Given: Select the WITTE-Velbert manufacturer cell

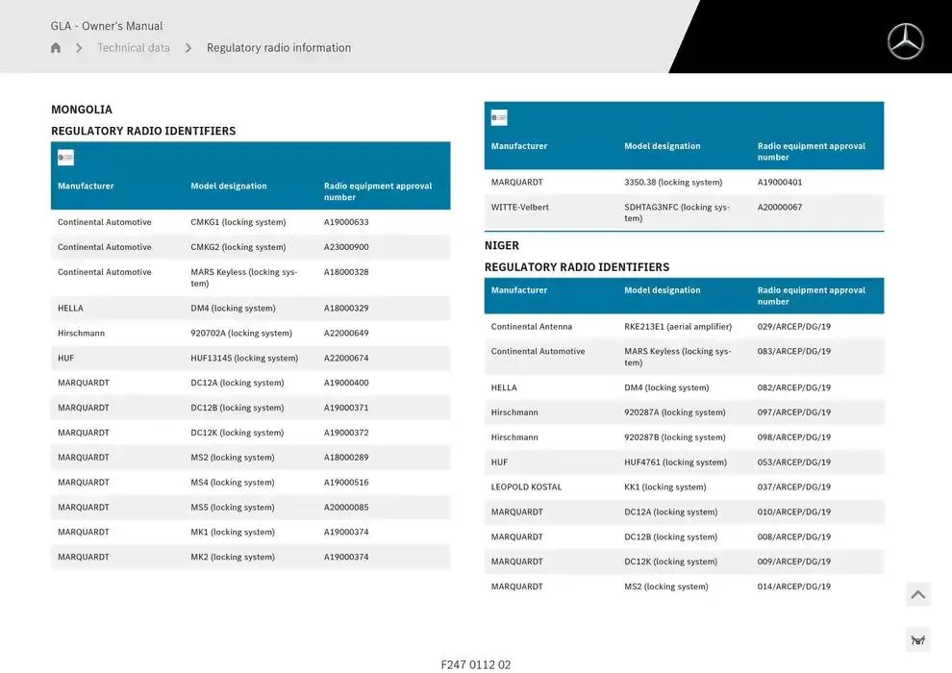Looking at the screenshot, I should click(x=520, y=208).
